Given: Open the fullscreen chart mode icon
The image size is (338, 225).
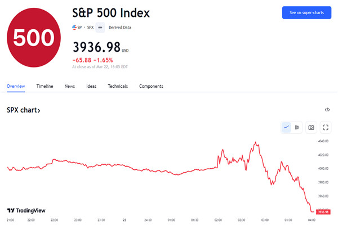Looking at the screenshot, I should pyautogui.click(x=326, y=128).
